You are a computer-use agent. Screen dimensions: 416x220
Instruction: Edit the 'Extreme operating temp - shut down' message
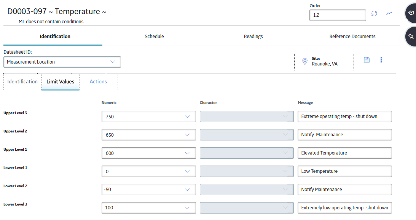[x=344, y=116]
